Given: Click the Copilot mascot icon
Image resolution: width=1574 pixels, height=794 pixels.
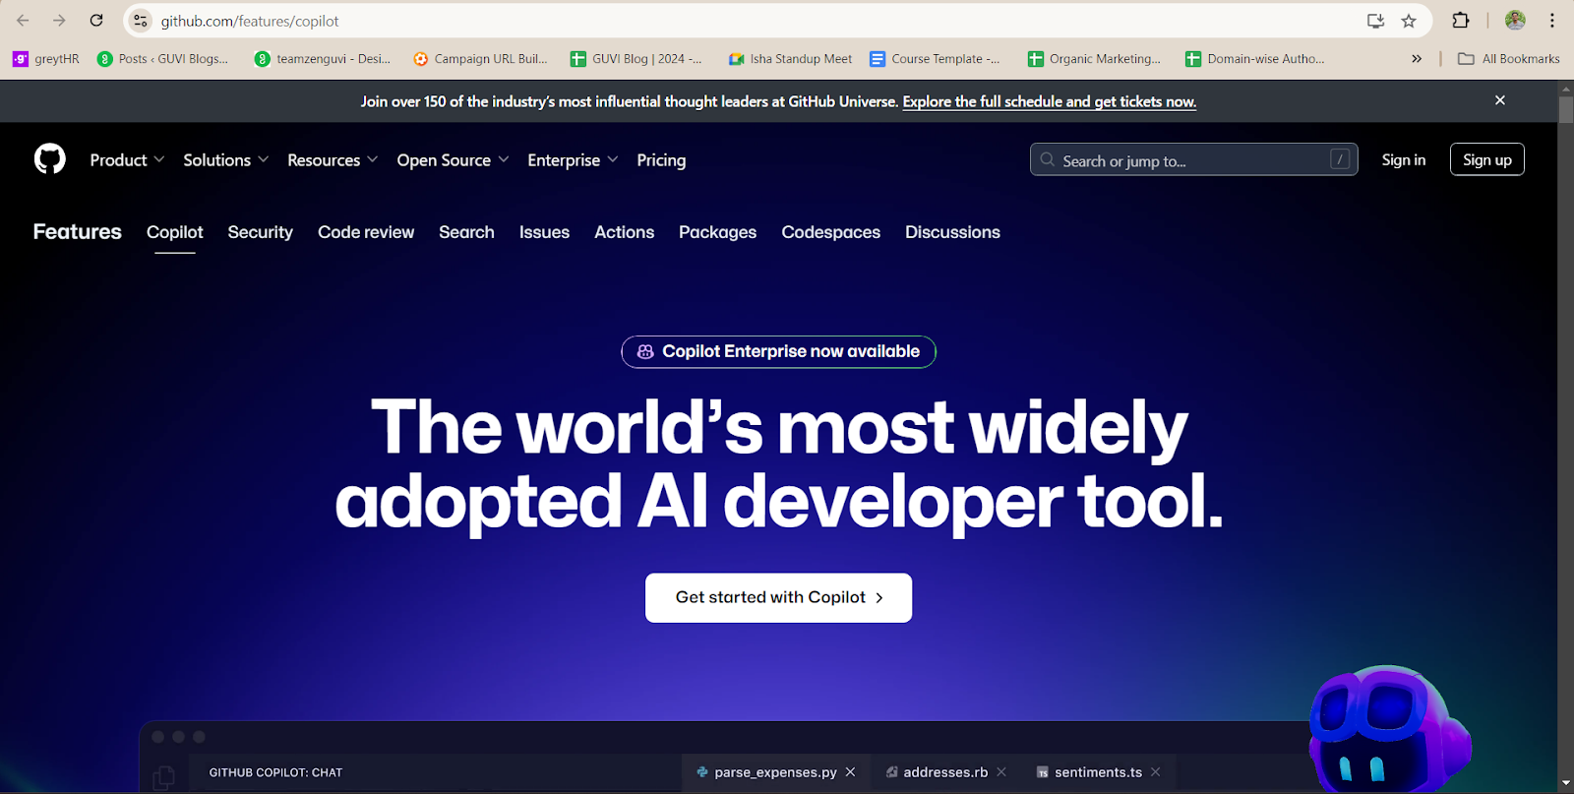Looking at the screenshot, I should [1389, 730].
